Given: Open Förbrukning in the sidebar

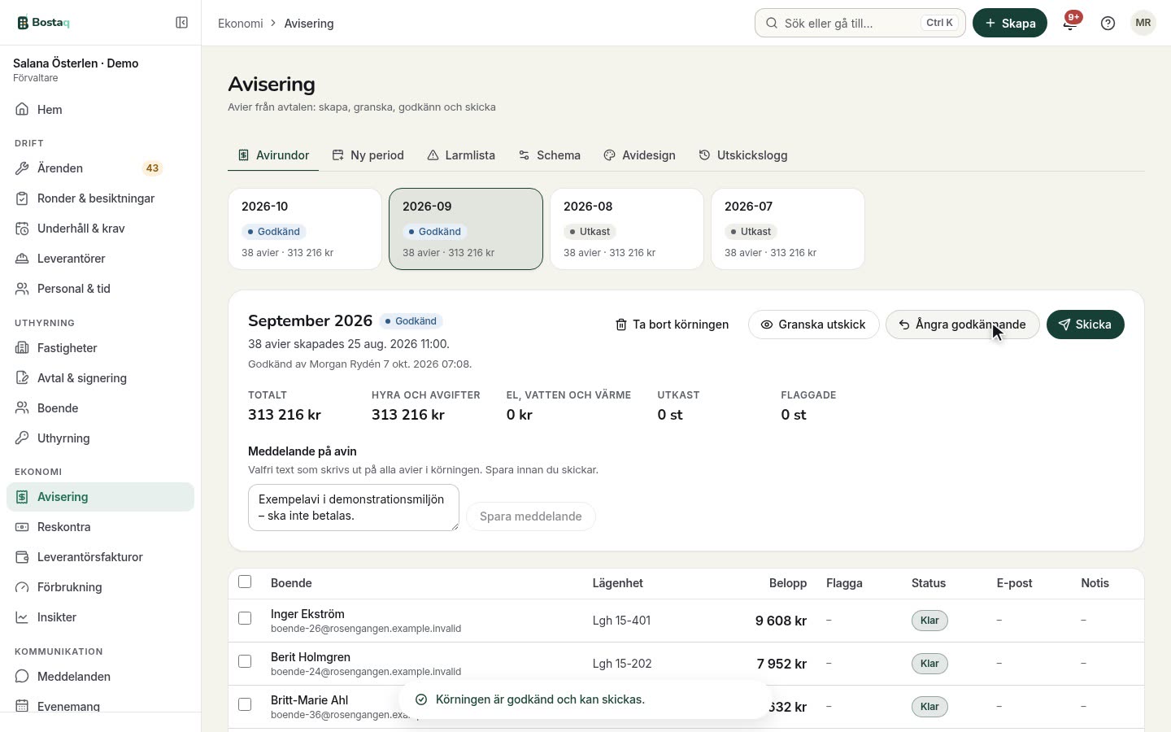Looking at the screenshot, I should tap(100, 587).
